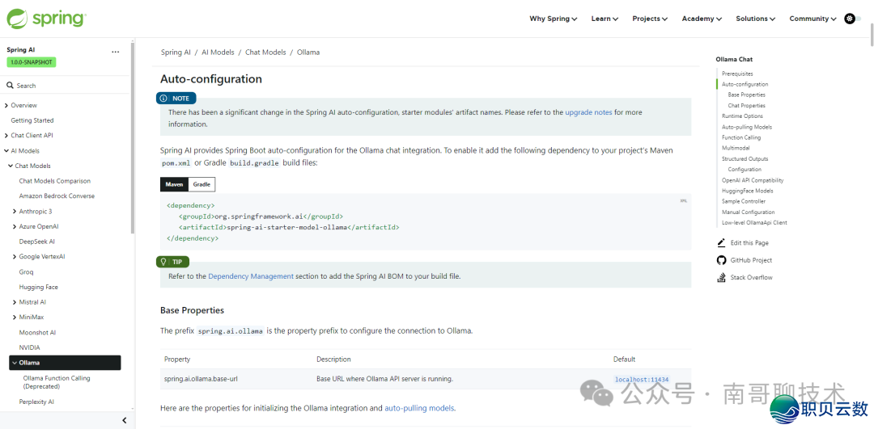Viewport: 874px width, 429px height.
Task: Jump to Chat Properties in contents
Action: tap(746, 105)
